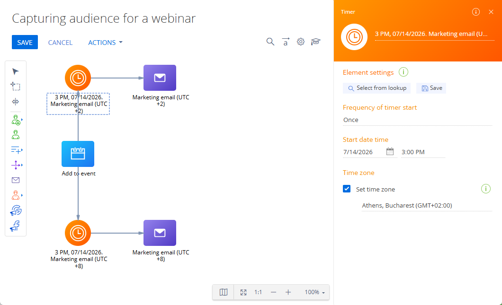Viewport: 502px width, 305px height.
Task: Click the fit-to-screen icon in zoom bar
Action: pyautogui.click(x=243, y=292)
